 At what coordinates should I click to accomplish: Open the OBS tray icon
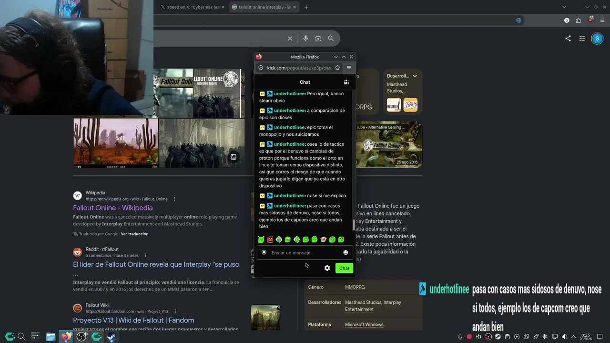[x=488, y=337]
